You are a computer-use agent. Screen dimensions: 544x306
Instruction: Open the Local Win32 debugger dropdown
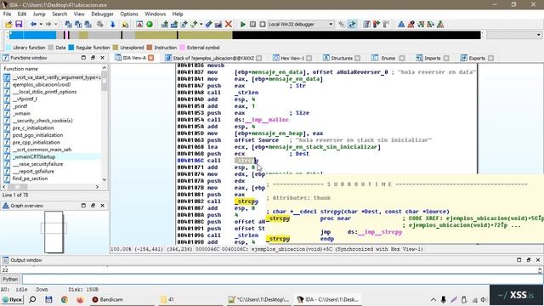[x=300, y=25]
